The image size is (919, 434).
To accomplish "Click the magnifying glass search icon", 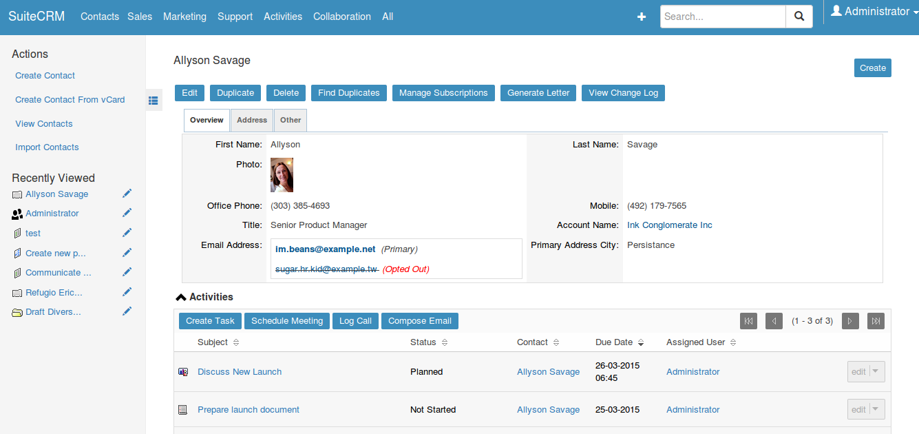I will [799, 16].
